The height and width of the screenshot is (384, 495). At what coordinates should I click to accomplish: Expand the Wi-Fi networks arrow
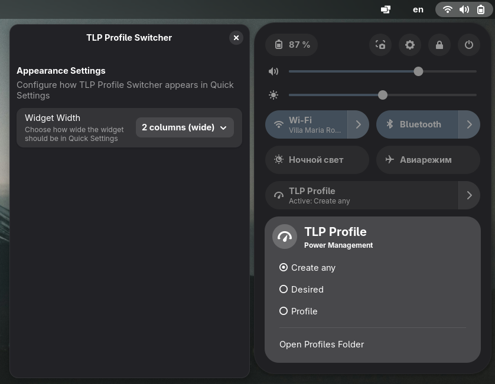tap(359, 124)
